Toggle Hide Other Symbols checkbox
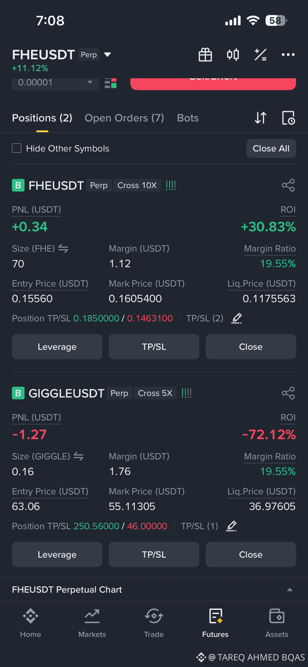This screenshot has width=308, height=667. point(17,148)
